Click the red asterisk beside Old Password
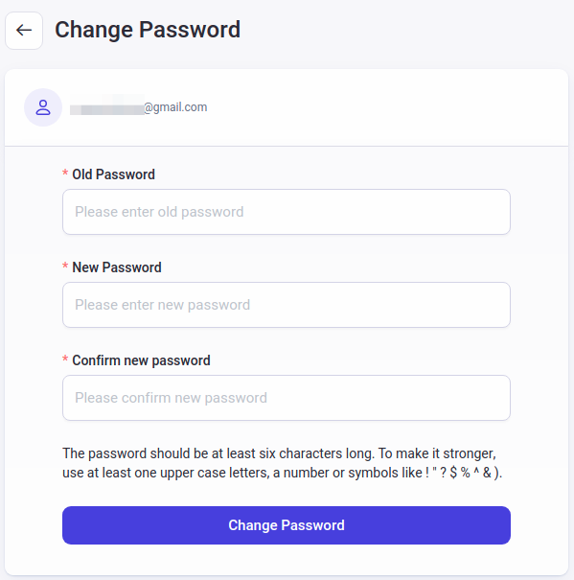 65,174
